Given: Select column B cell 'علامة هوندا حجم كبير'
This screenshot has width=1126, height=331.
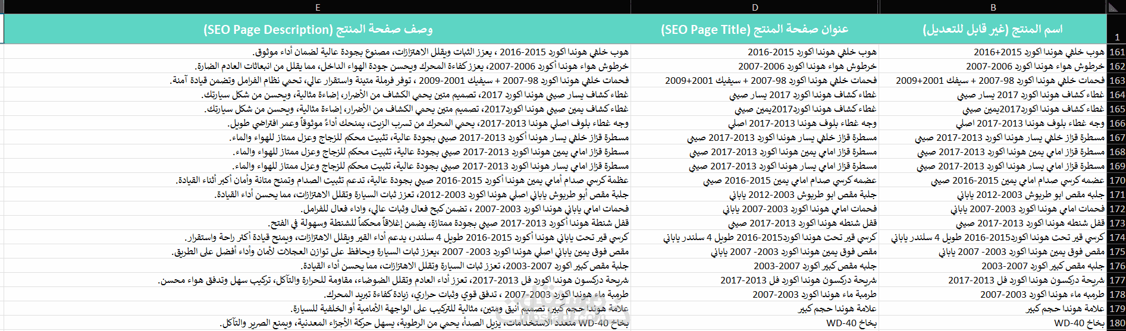Looking at the screenshot, I should pyautogui.click(x=993, y=308).
